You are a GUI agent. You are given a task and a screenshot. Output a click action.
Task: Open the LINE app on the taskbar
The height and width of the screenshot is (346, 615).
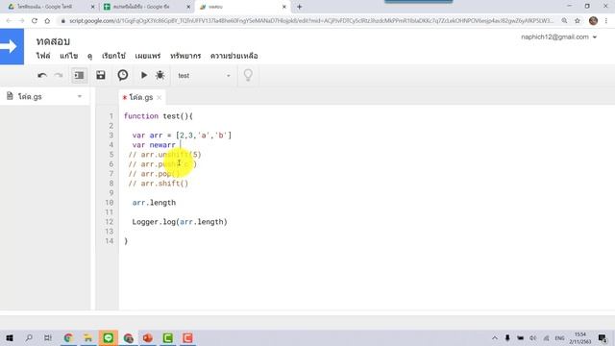tap(109, 337)
